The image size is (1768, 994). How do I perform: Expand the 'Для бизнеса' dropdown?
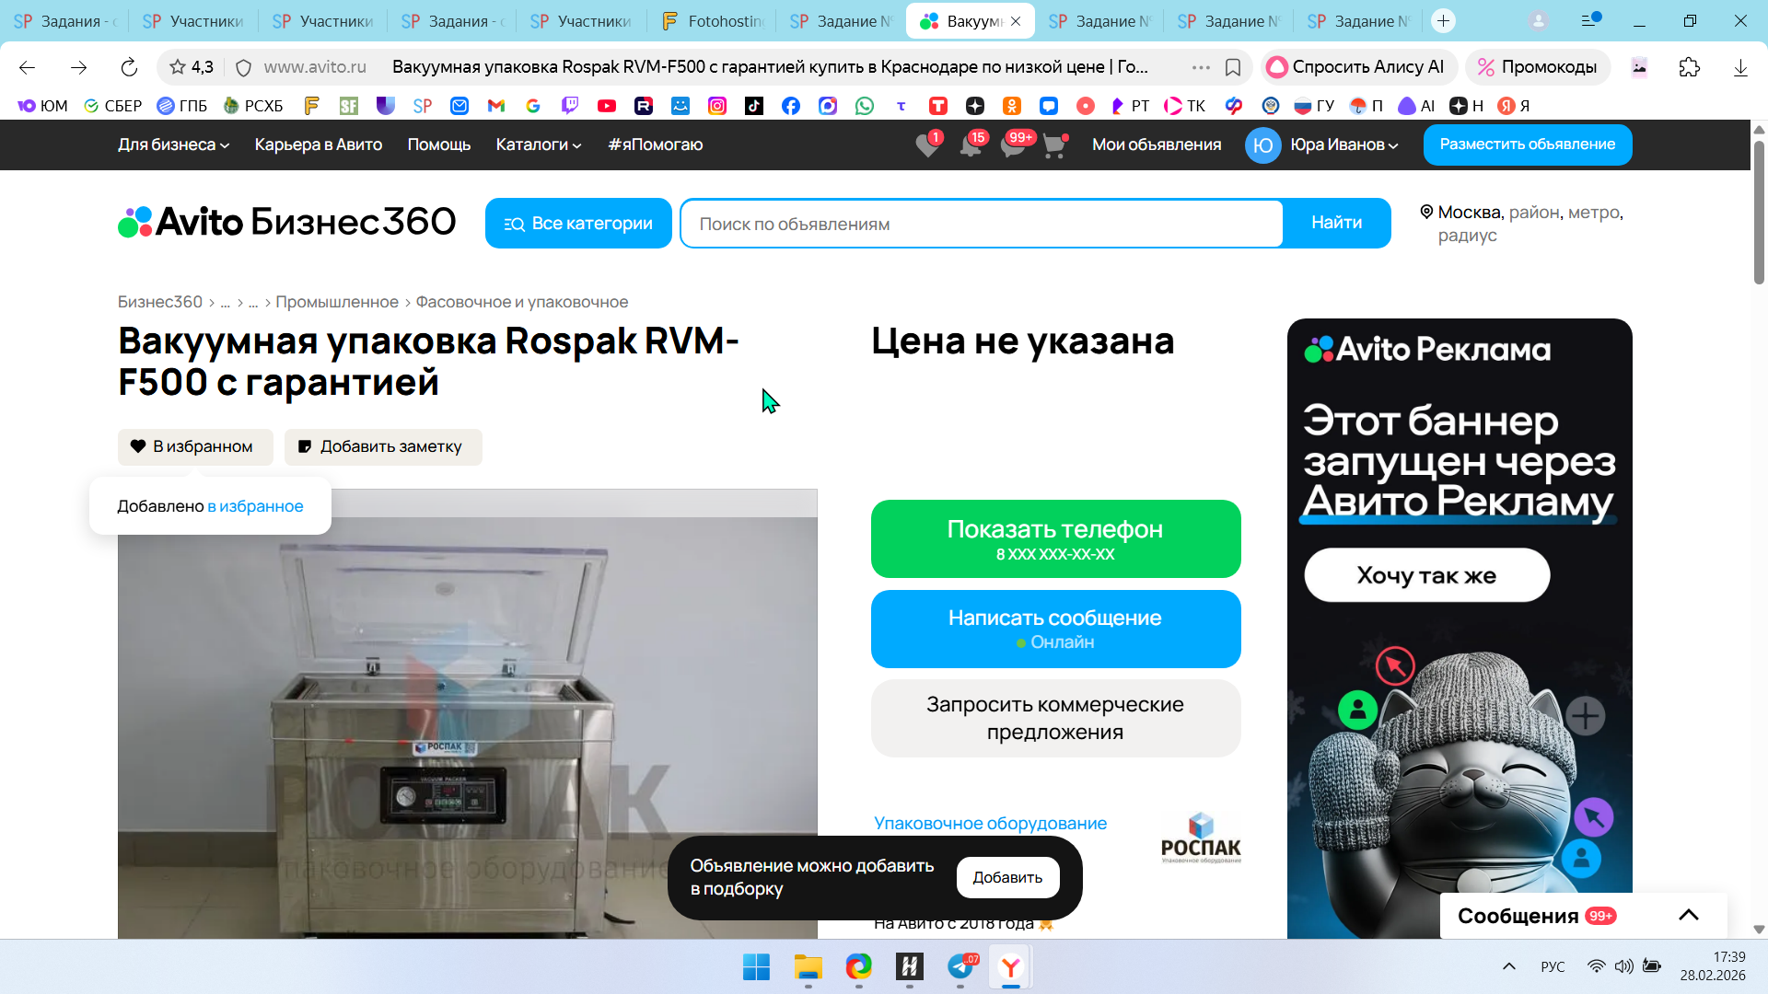click(173, 144)
